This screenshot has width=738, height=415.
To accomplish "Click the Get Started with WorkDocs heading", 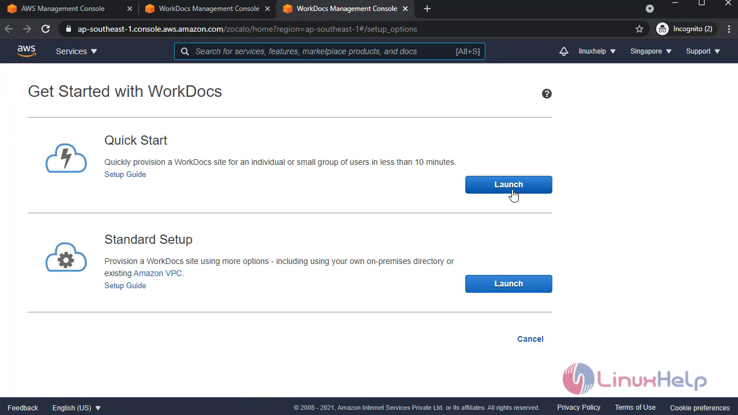I will tap(125, 92).
